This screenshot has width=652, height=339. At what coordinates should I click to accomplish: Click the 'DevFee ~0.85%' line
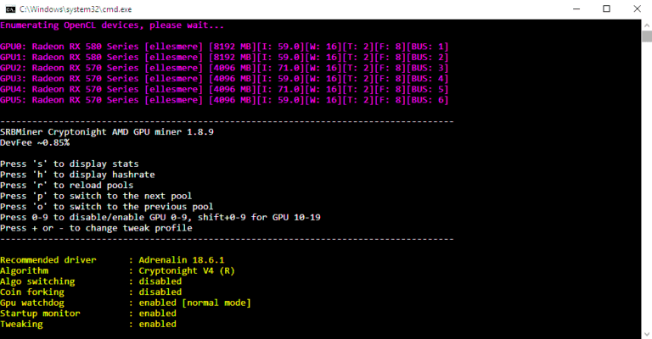pyautogui.click(x=35, y=142)
